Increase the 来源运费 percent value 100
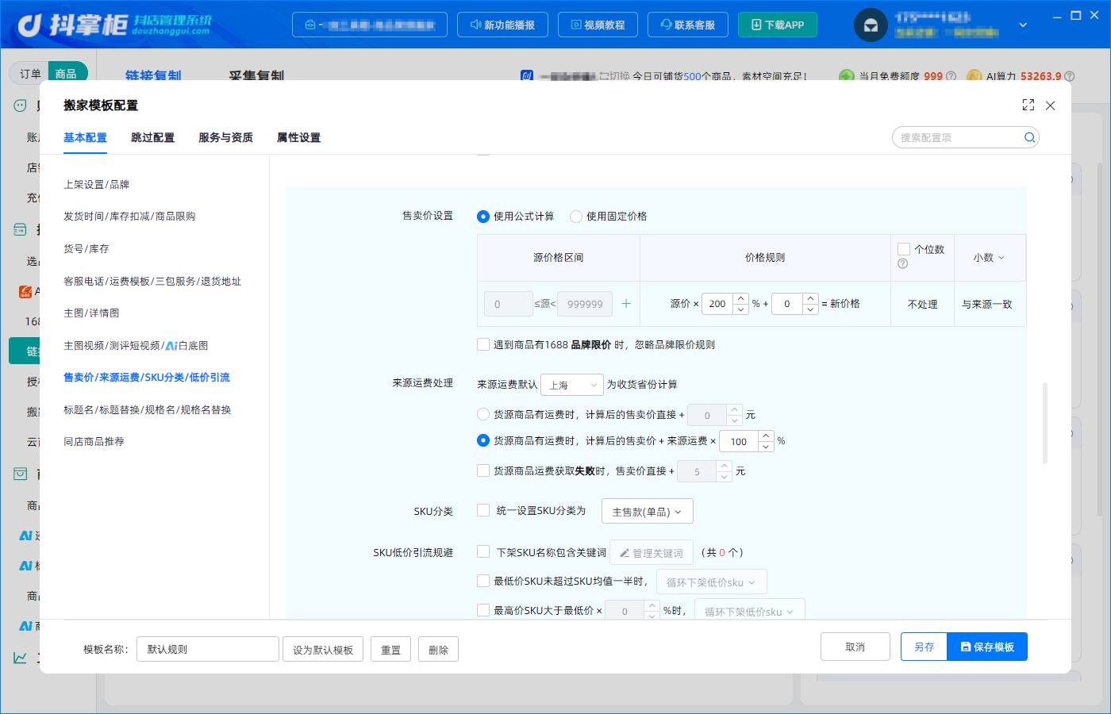 pyautogui.click(x=766, y=436)
